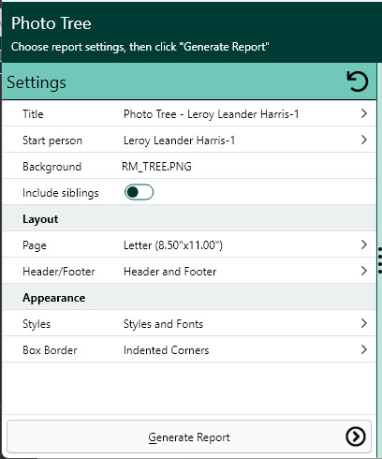This screenshot has height=459, width=382.
Task: Click the Box Border label
Action: click(x=50, y=350)
